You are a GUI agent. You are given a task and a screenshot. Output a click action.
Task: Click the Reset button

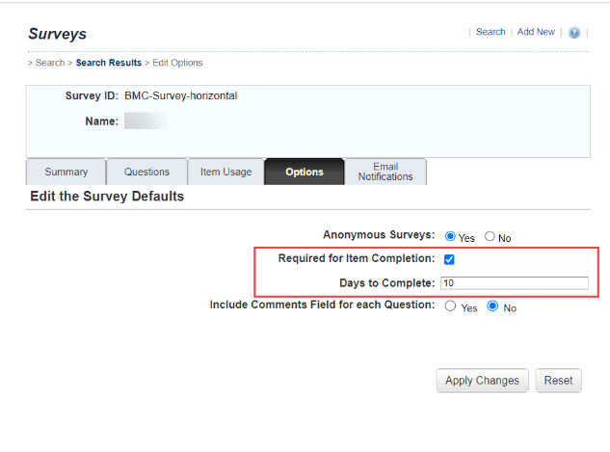[558, 381]
